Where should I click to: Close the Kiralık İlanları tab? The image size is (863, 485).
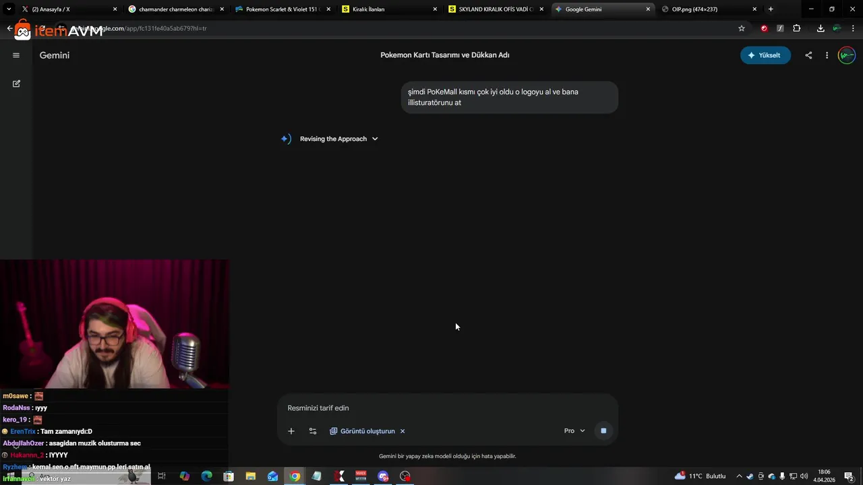435,9
